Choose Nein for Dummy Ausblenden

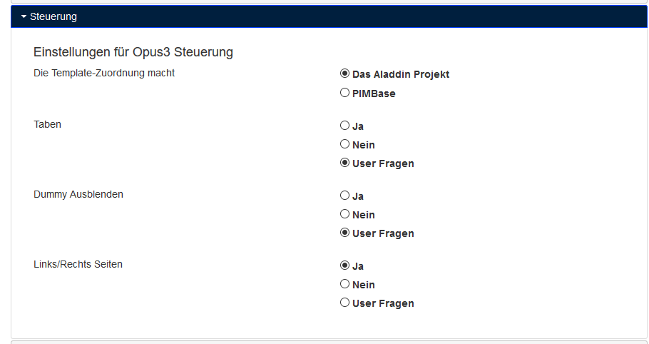[x=345, y=214]
